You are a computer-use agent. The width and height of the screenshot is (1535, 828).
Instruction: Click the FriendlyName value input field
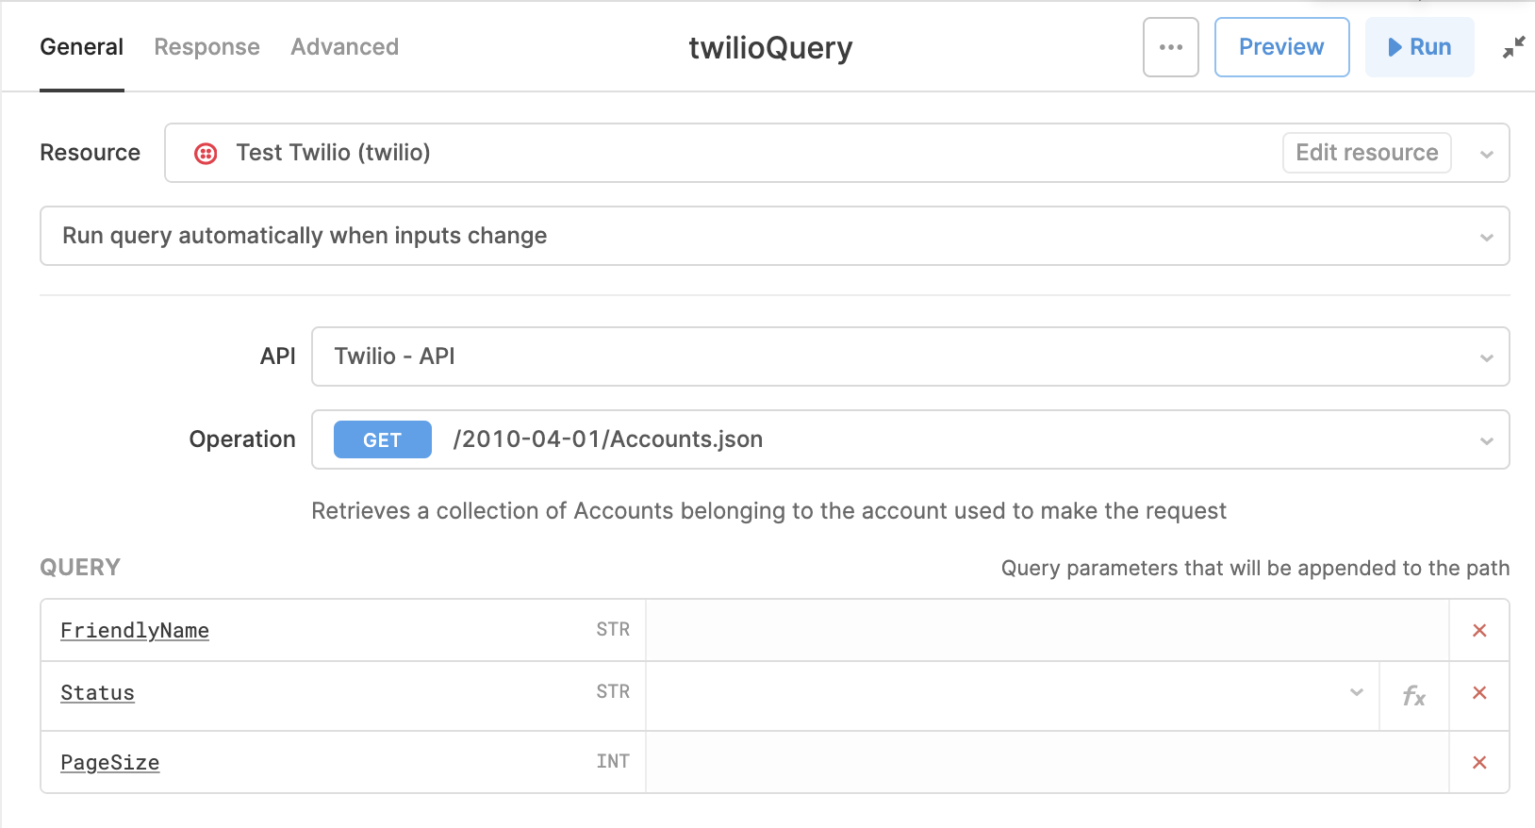(1047, 630)
